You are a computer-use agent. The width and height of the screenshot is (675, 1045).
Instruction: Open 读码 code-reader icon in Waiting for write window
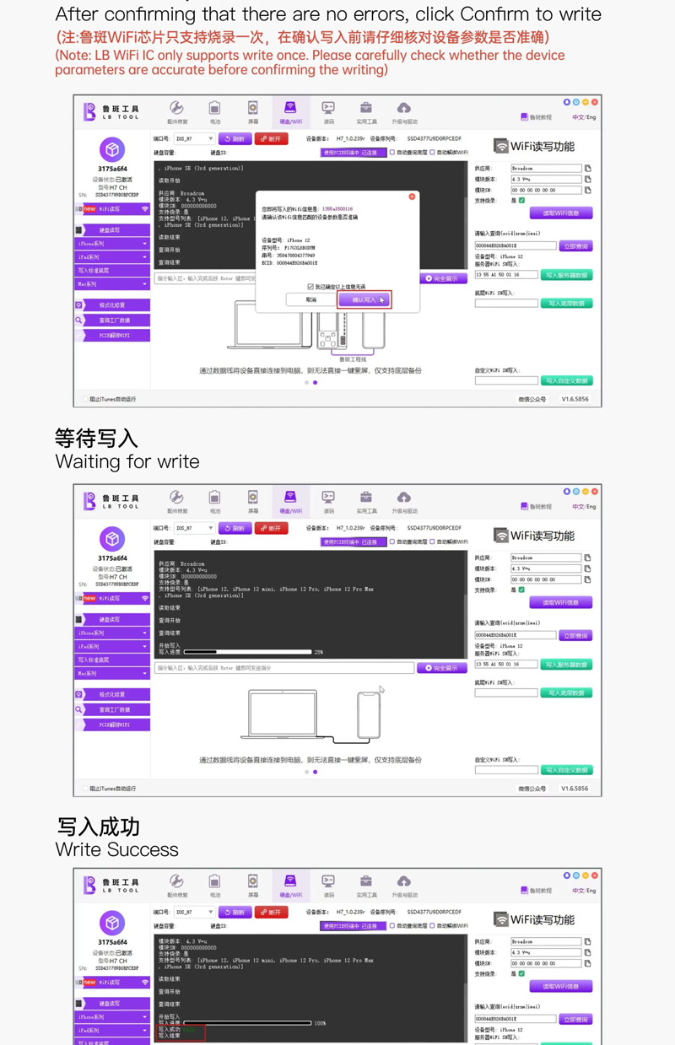(328, 500)
